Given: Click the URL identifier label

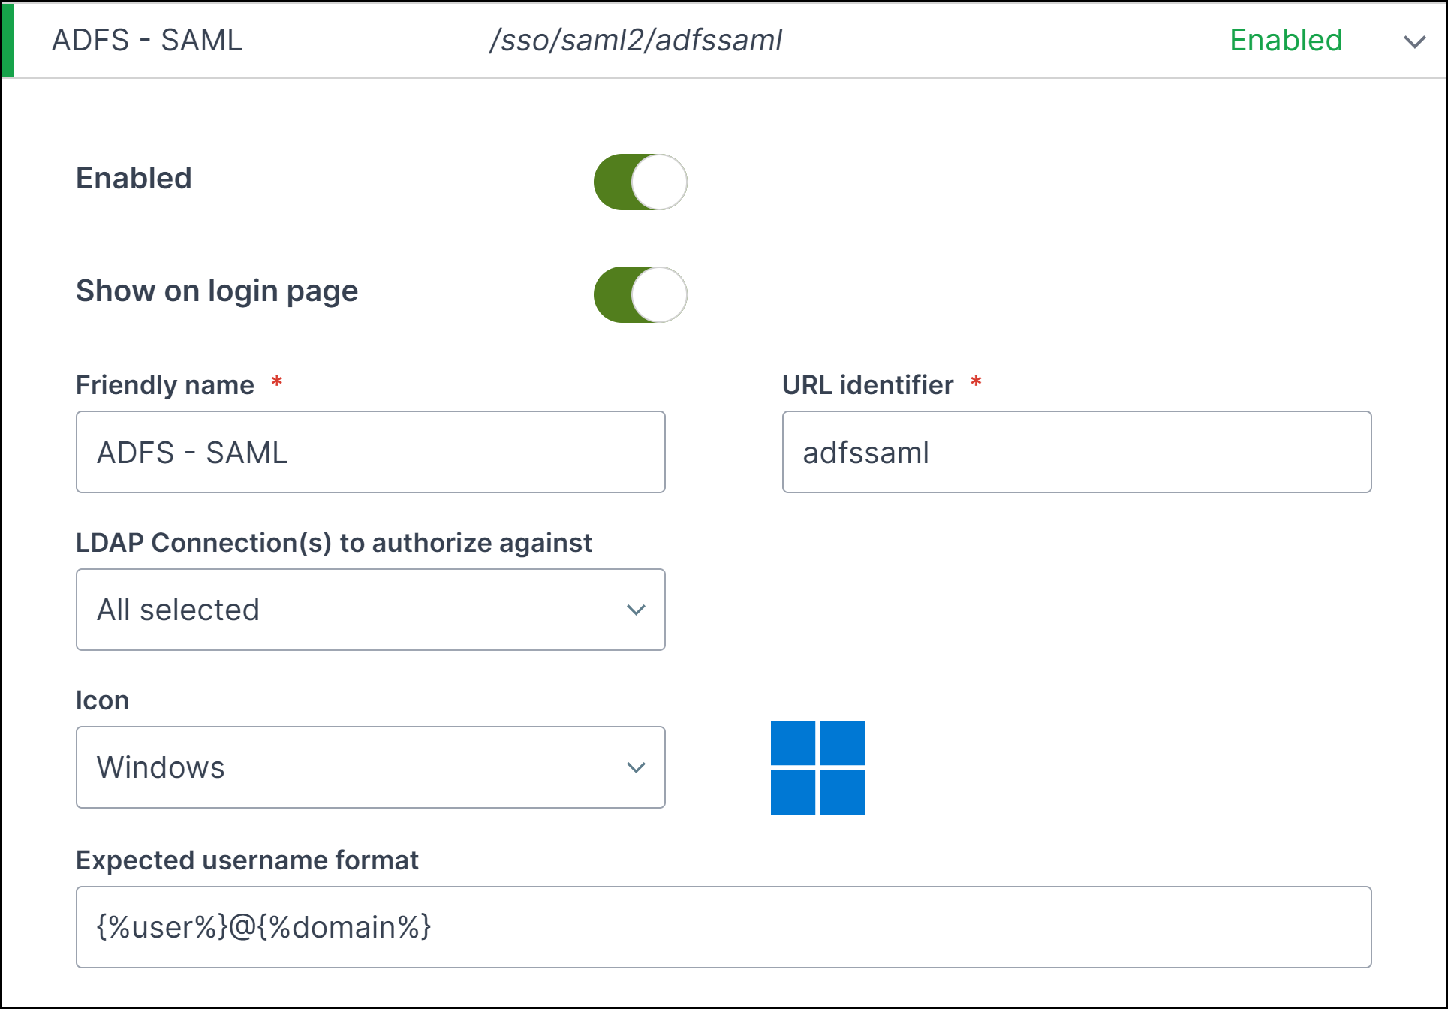Looking at the screenshot, I should pyautogui.click(x=868, y=385).
